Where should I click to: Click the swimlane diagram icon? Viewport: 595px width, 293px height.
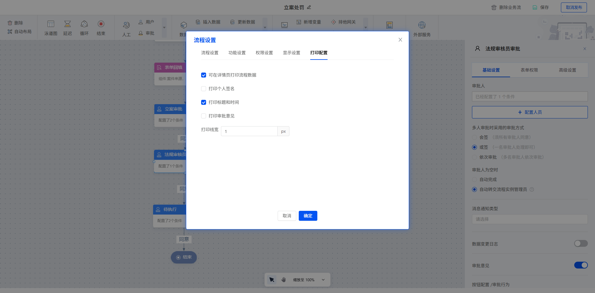(x=51, y=24)
